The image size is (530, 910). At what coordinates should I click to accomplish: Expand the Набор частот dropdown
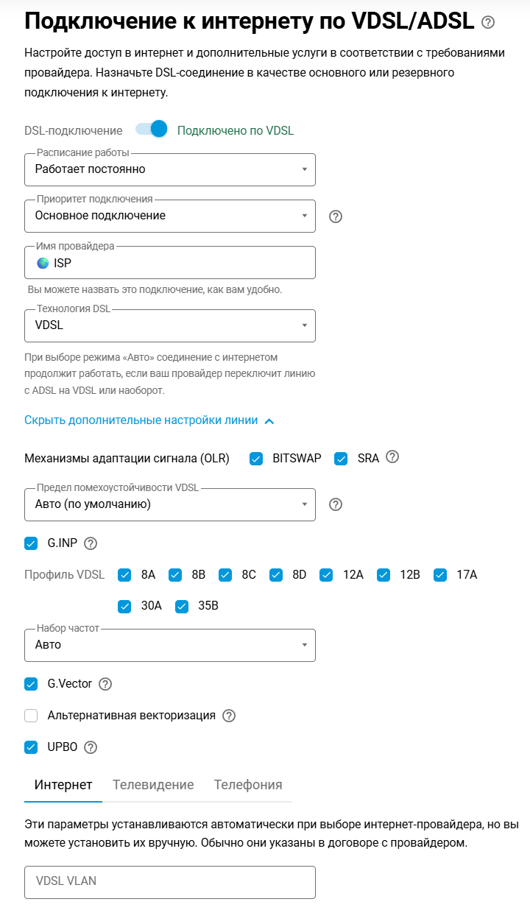tap(305, 645)
